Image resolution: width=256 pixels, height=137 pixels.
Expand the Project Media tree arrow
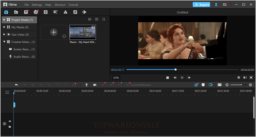tap(4, 20)
